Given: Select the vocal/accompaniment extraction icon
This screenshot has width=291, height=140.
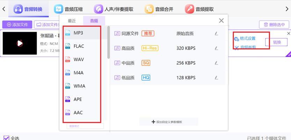Looking at the screenshot, I should [x=99, y=9].
